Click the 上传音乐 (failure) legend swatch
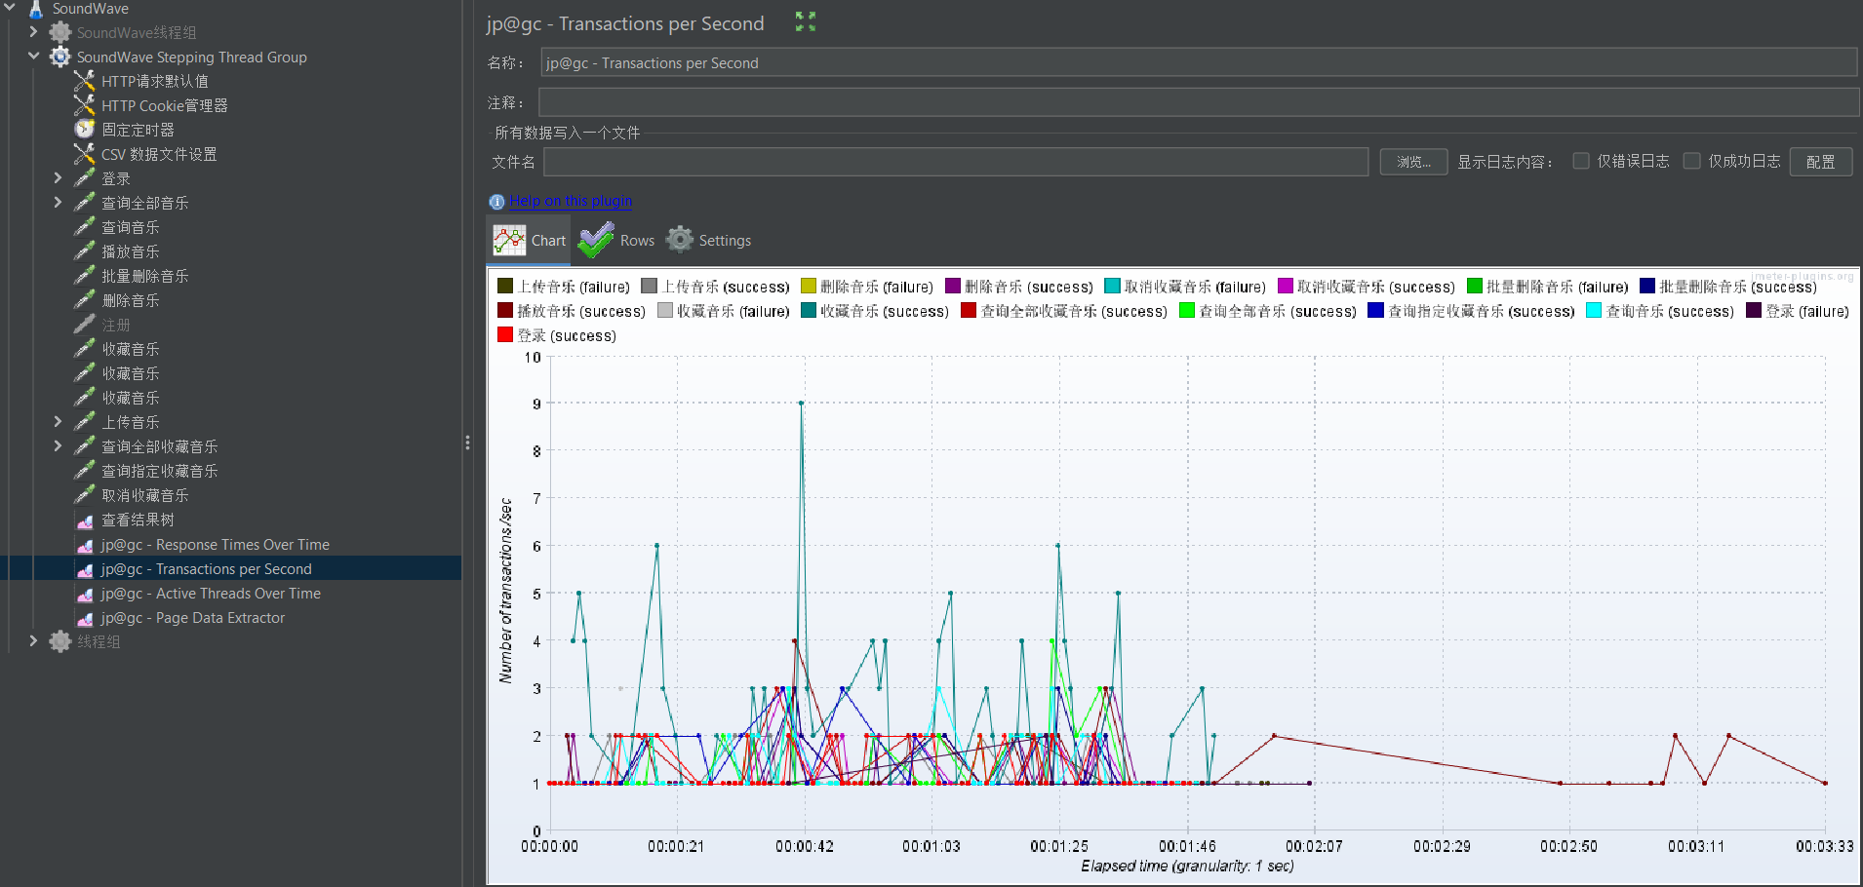This screenshot has height=887, width=1863. [505, 286]
